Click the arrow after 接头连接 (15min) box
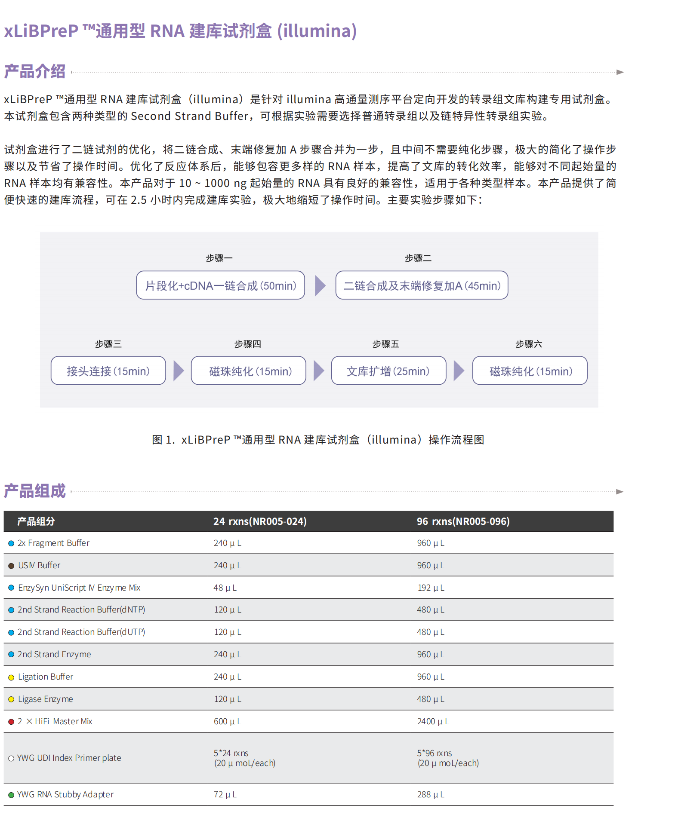 coord(179,371)
